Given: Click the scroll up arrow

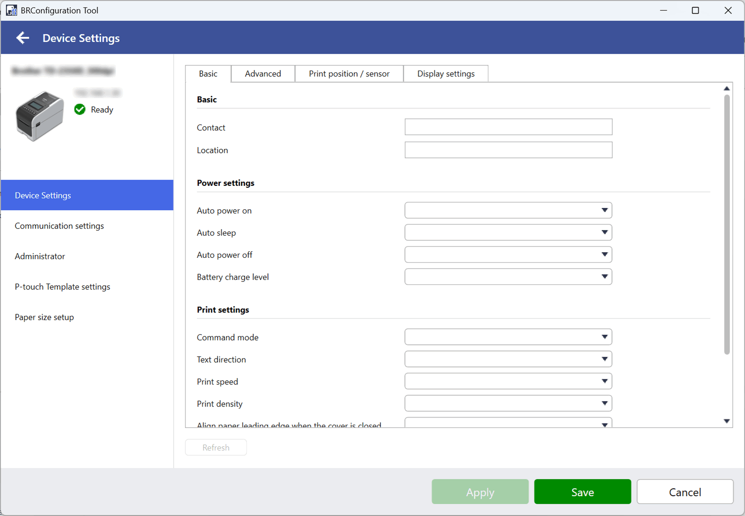Looking at the screenshot, I should 727,88.
